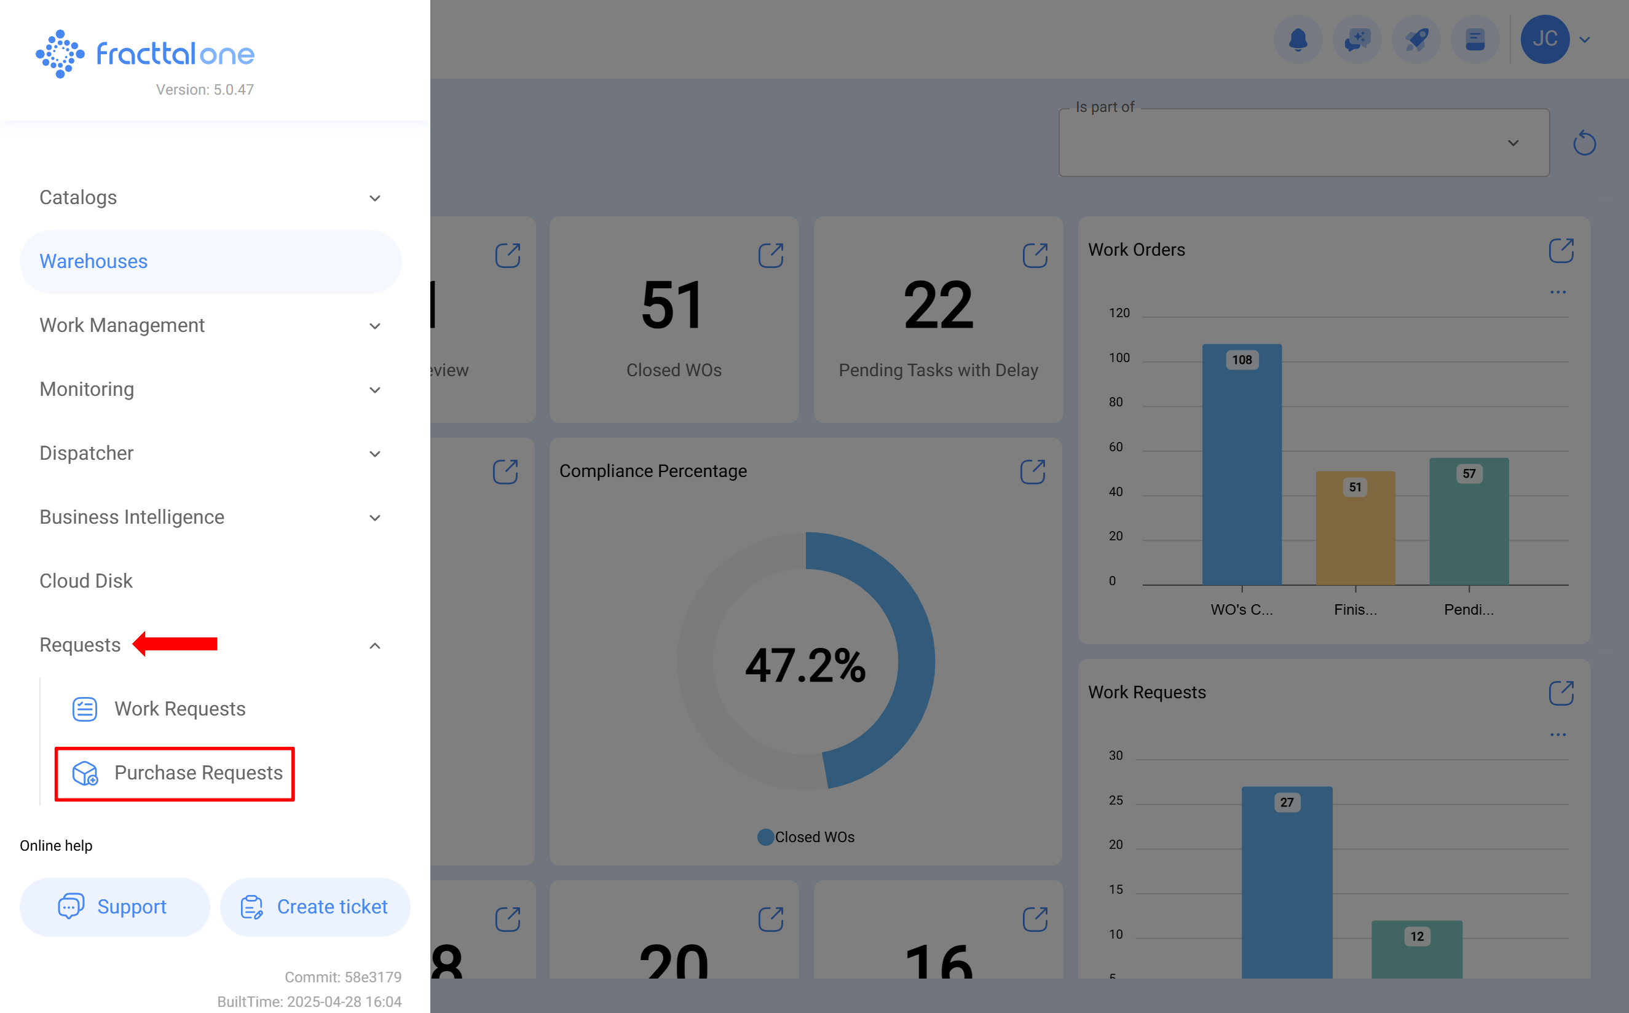Click the refresh dashboard icon
1629x1013 pixels.
(x=1584, y=143)
